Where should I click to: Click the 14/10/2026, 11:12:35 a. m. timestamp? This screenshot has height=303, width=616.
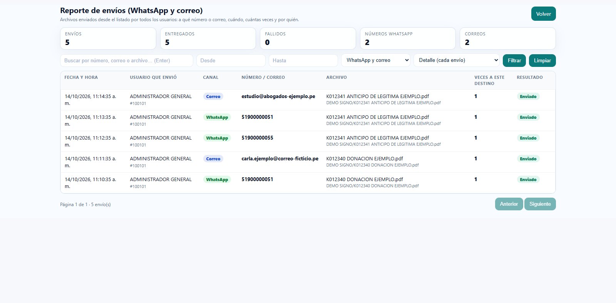(x=90, y=141)
